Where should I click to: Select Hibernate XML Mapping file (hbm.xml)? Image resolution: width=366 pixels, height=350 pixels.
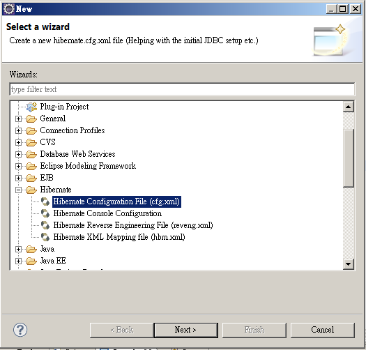click(x=119, y=237)
